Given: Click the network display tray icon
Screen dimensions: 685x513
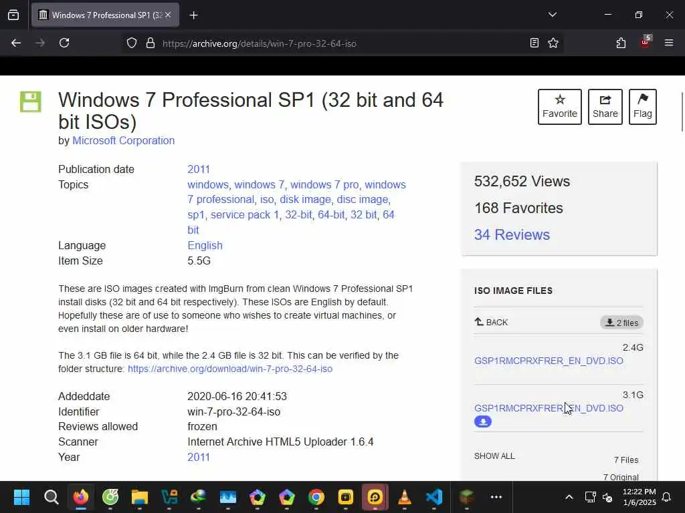Looking at the screenshot, I should [590, 497].
